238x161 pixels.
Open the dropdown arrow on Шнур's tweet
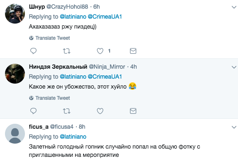click(234, 7)
